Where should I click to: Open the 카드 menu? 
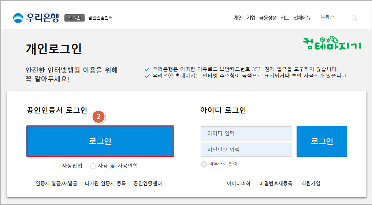(x=285, y=18)
